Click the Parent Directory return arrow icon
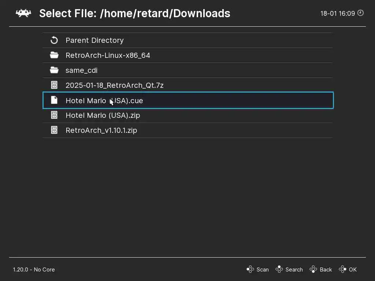The width and height of the screenshot is (375, 281). click(x=54, y=40)
